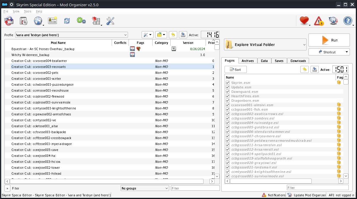The width and height of the screenshot is (357, 199).
Task: Click flag icon next to ccbgssse001-fish.esm
Action: pyautogui.click(x=339, y=109)
